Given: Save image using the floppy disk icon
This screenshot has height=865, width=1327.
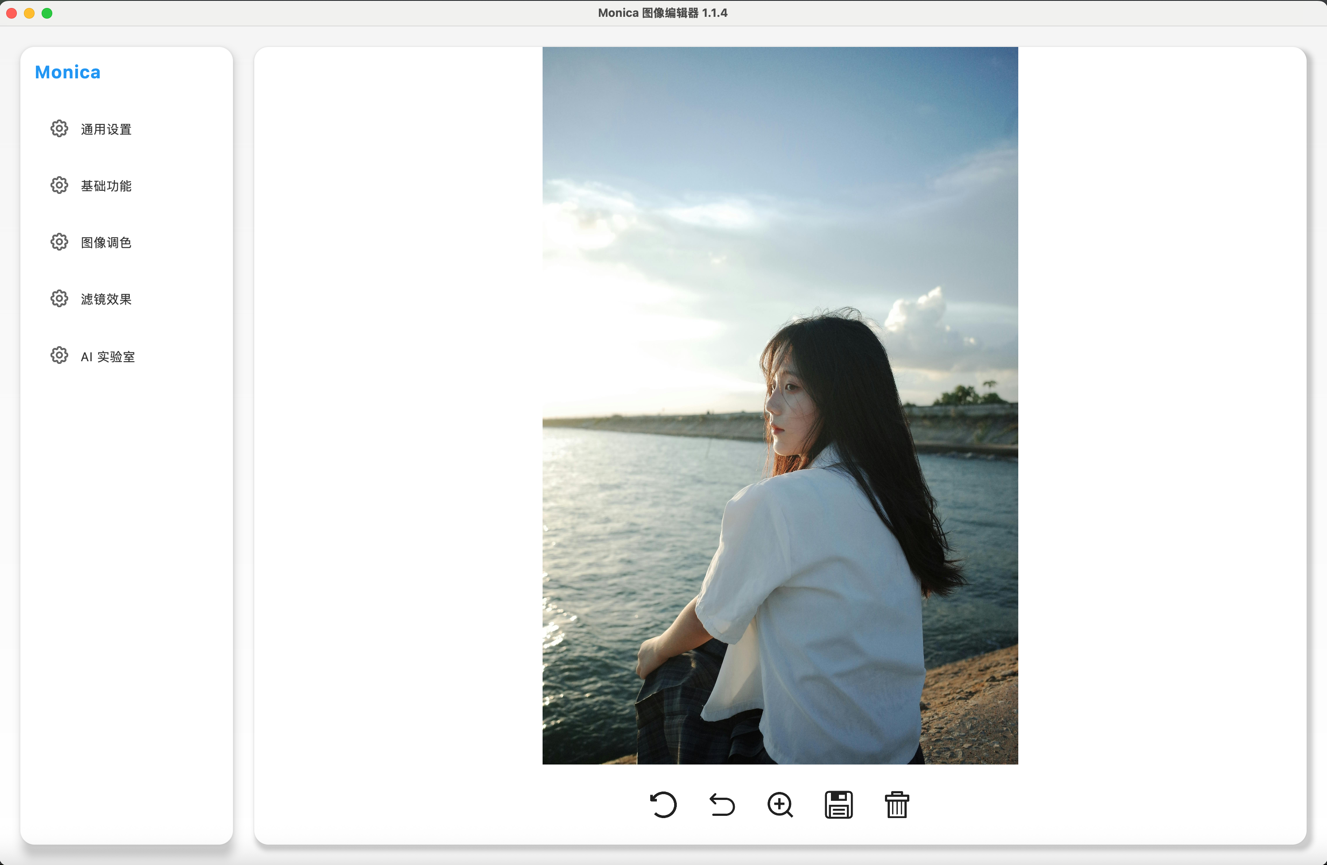Looking at the screenshot, I should coord(838,805).
